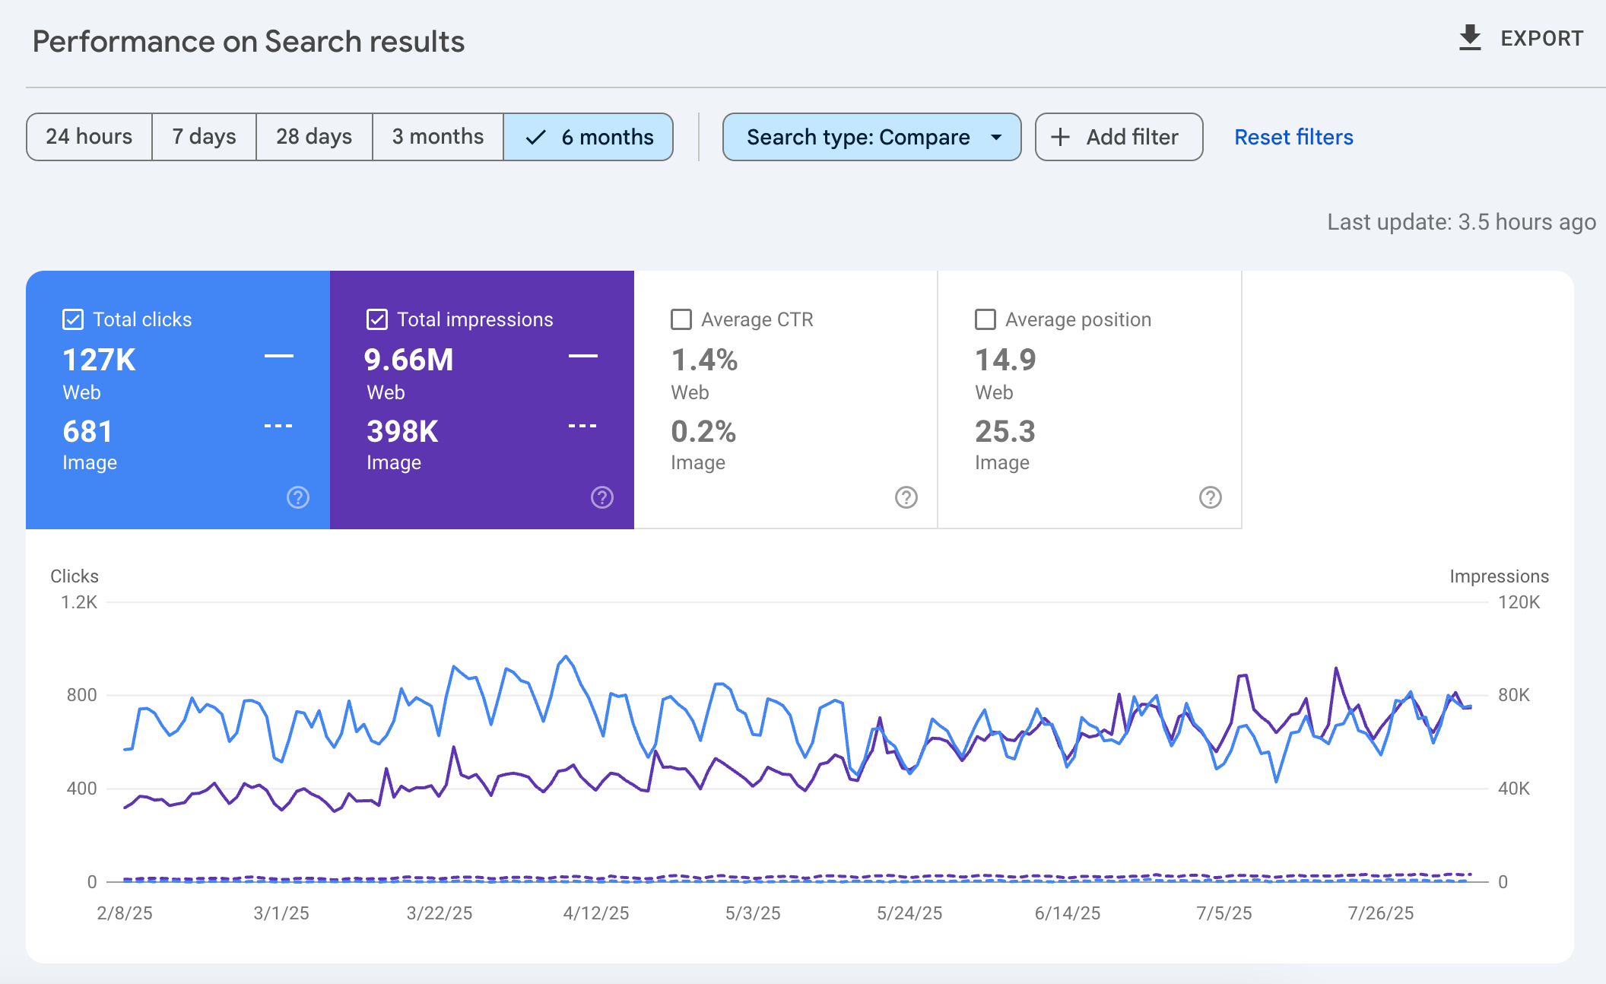Click the dropdown arrow beside Compare
Image resolution: width=1606 pixels, height=984 pixels.
(996, 138)
